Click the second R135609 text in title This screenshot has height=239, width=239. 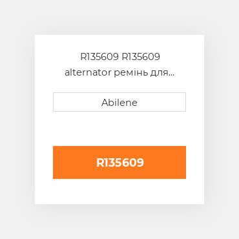coord(141,57)
